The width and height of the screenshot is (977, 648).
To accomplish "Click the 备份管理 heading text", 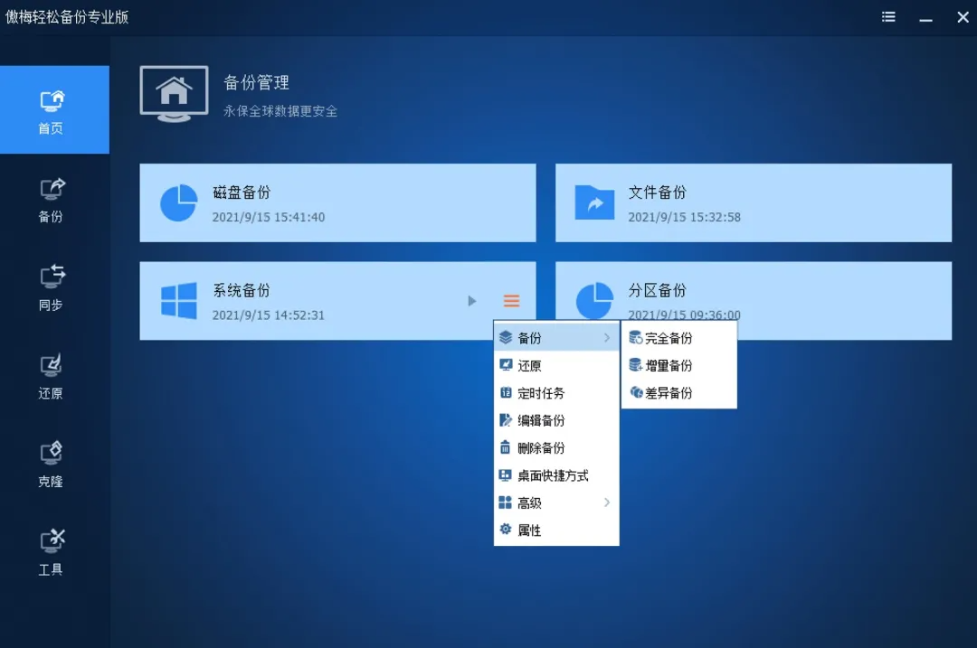I will point(257,82).
